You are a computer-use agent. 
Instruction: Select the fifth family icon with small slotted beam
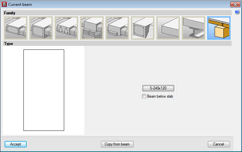pos(117,28)
